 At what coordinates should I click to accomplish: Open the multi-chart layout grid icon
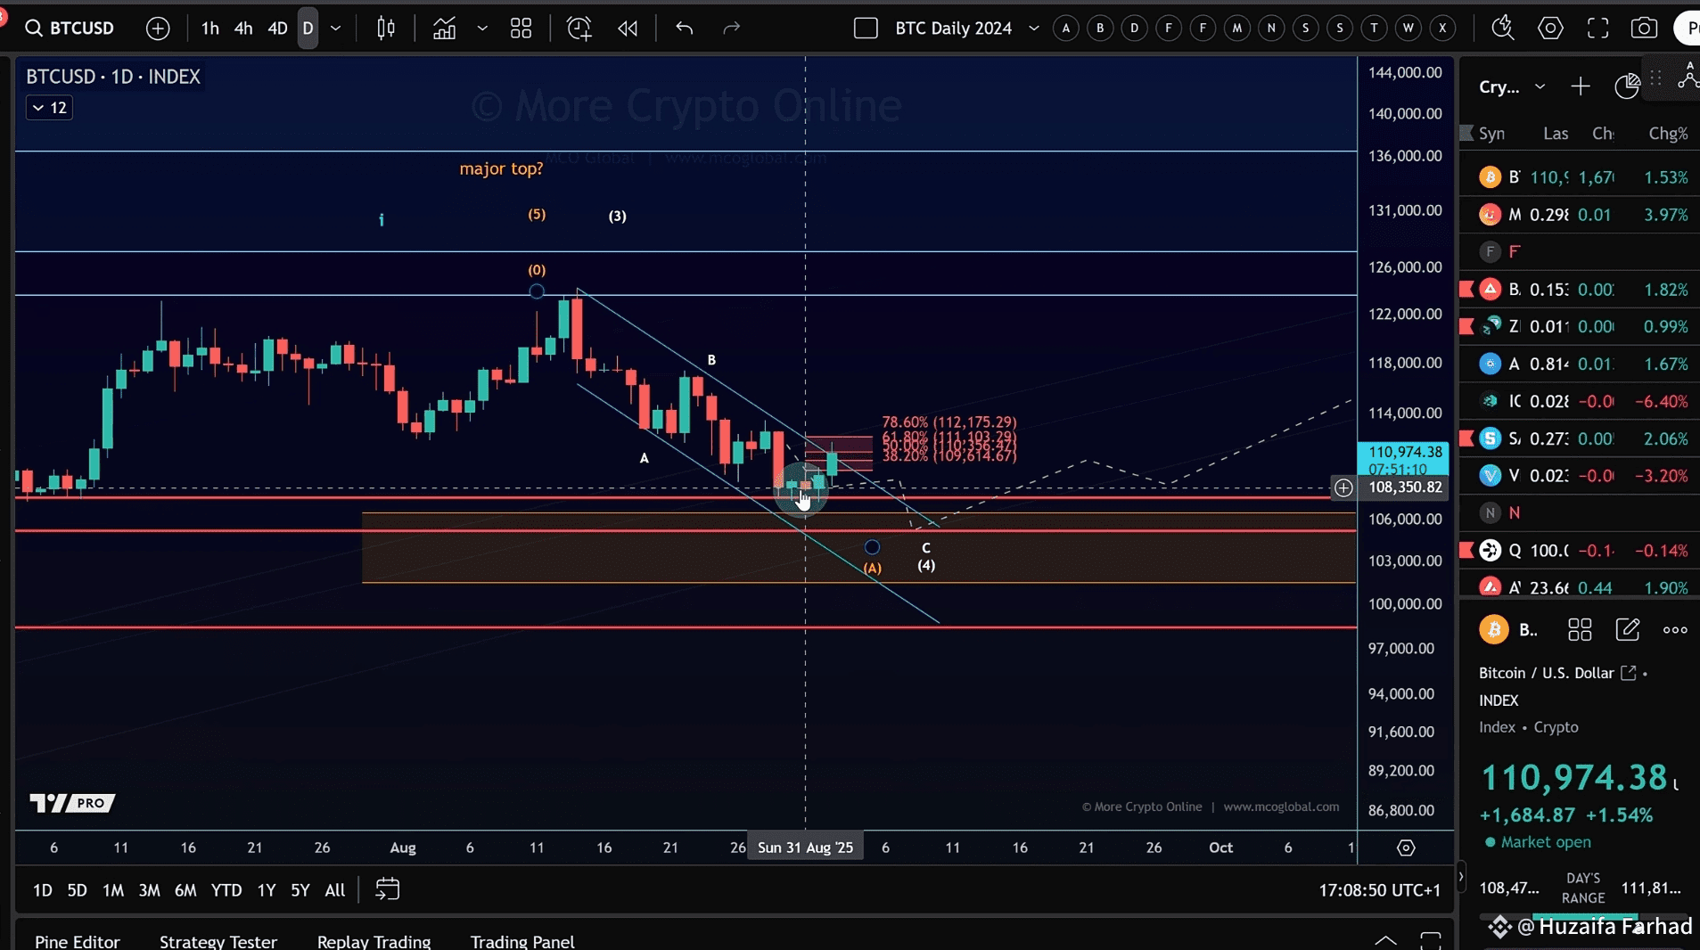coord(521,28)
